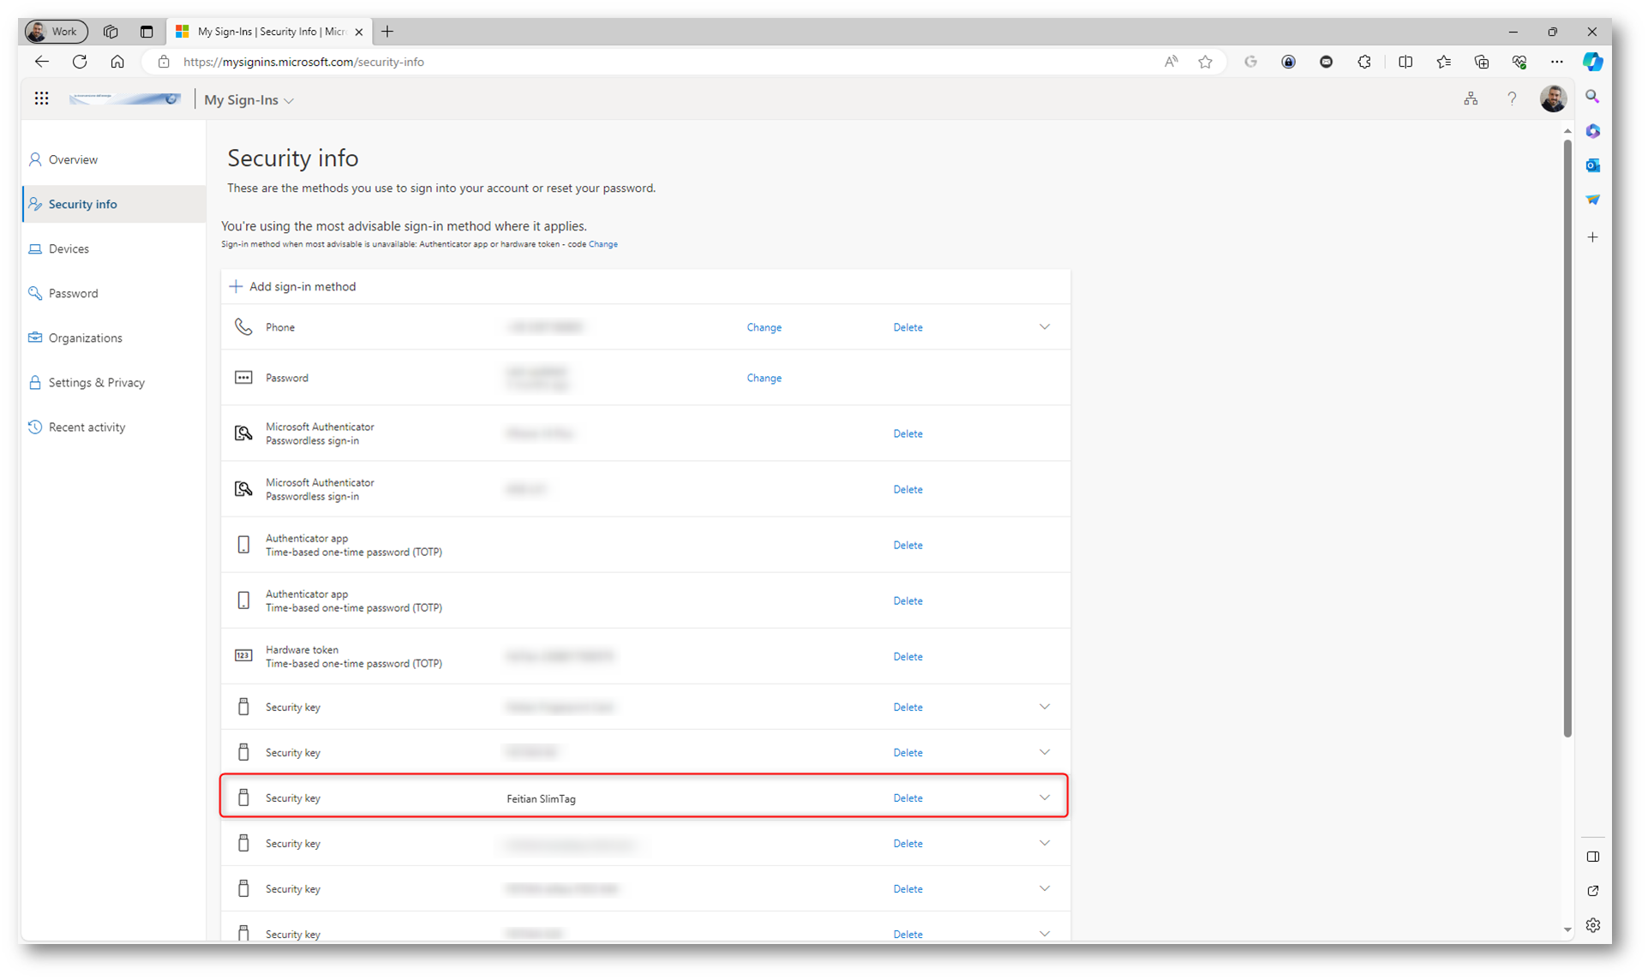Open Organizations in the left navigation

pyautogui.click(x=113, y=338)
